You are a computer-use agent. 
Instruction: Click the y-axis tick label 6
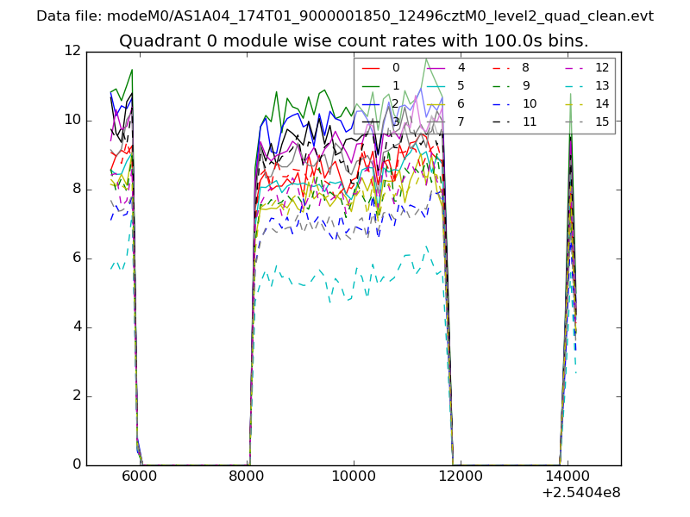77,258
